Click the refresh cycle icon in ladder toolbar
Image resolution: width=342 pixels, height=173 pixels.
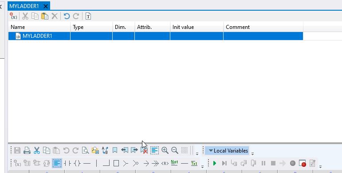(x=47, y=163)
